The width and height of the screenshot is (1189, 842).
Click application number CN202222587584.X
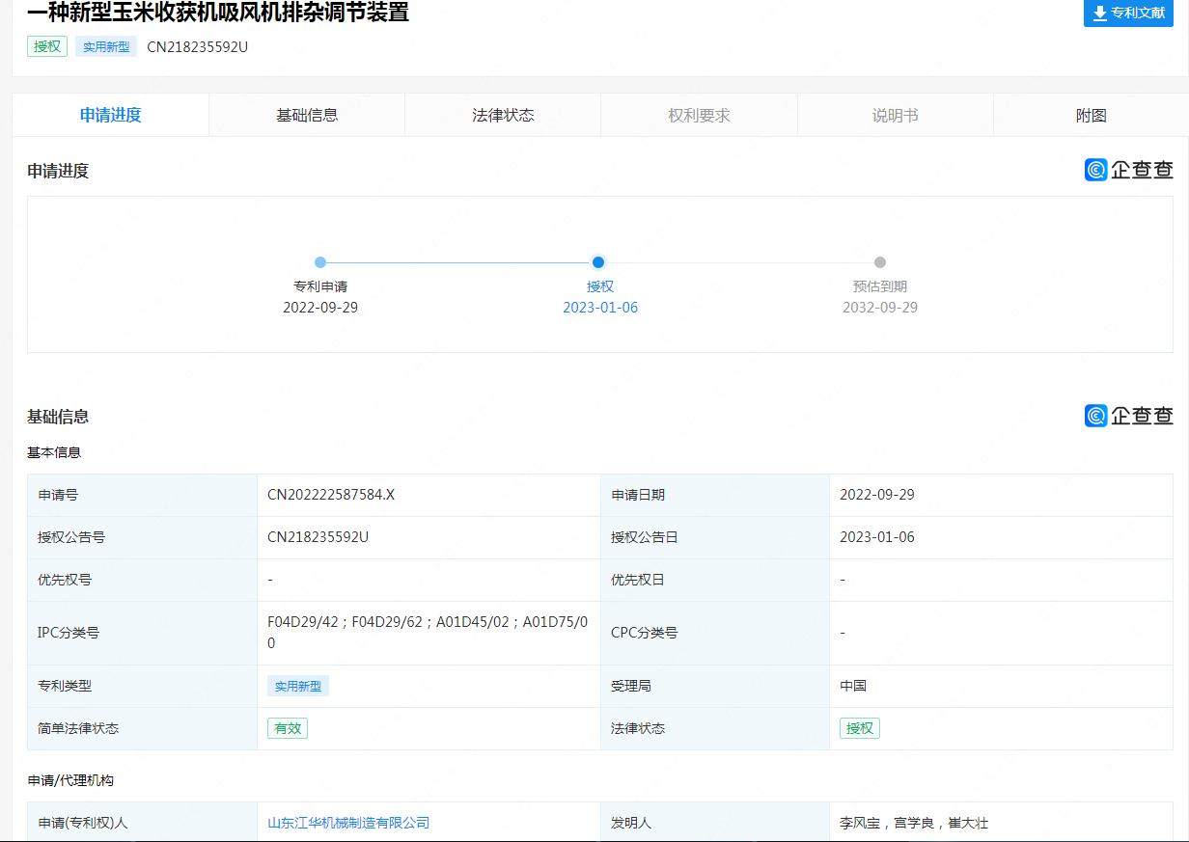click(331, 495)
